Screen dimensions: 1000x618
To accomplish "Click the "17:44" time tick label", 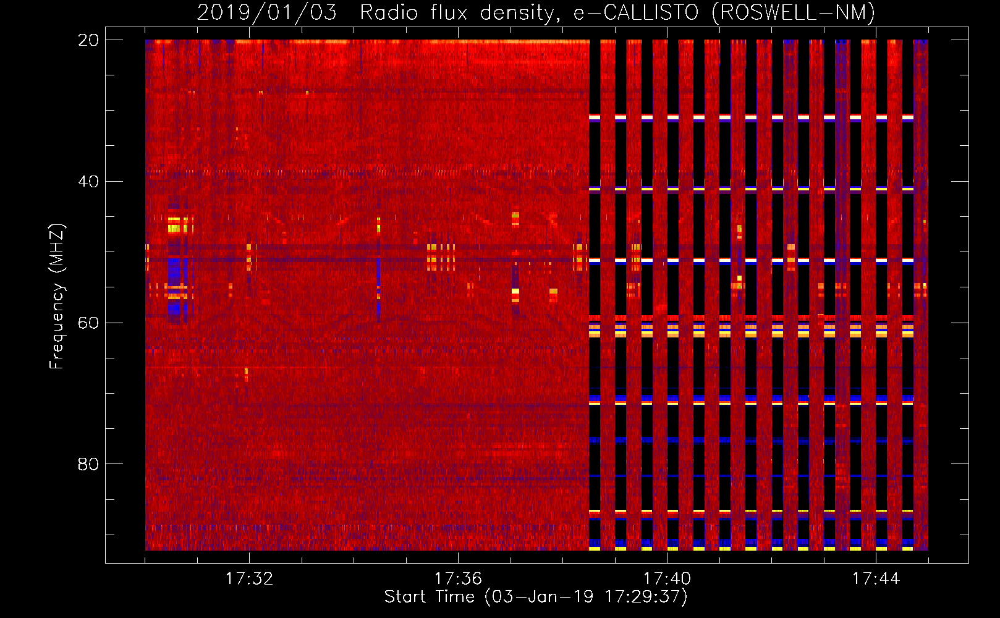I will 876,579.
